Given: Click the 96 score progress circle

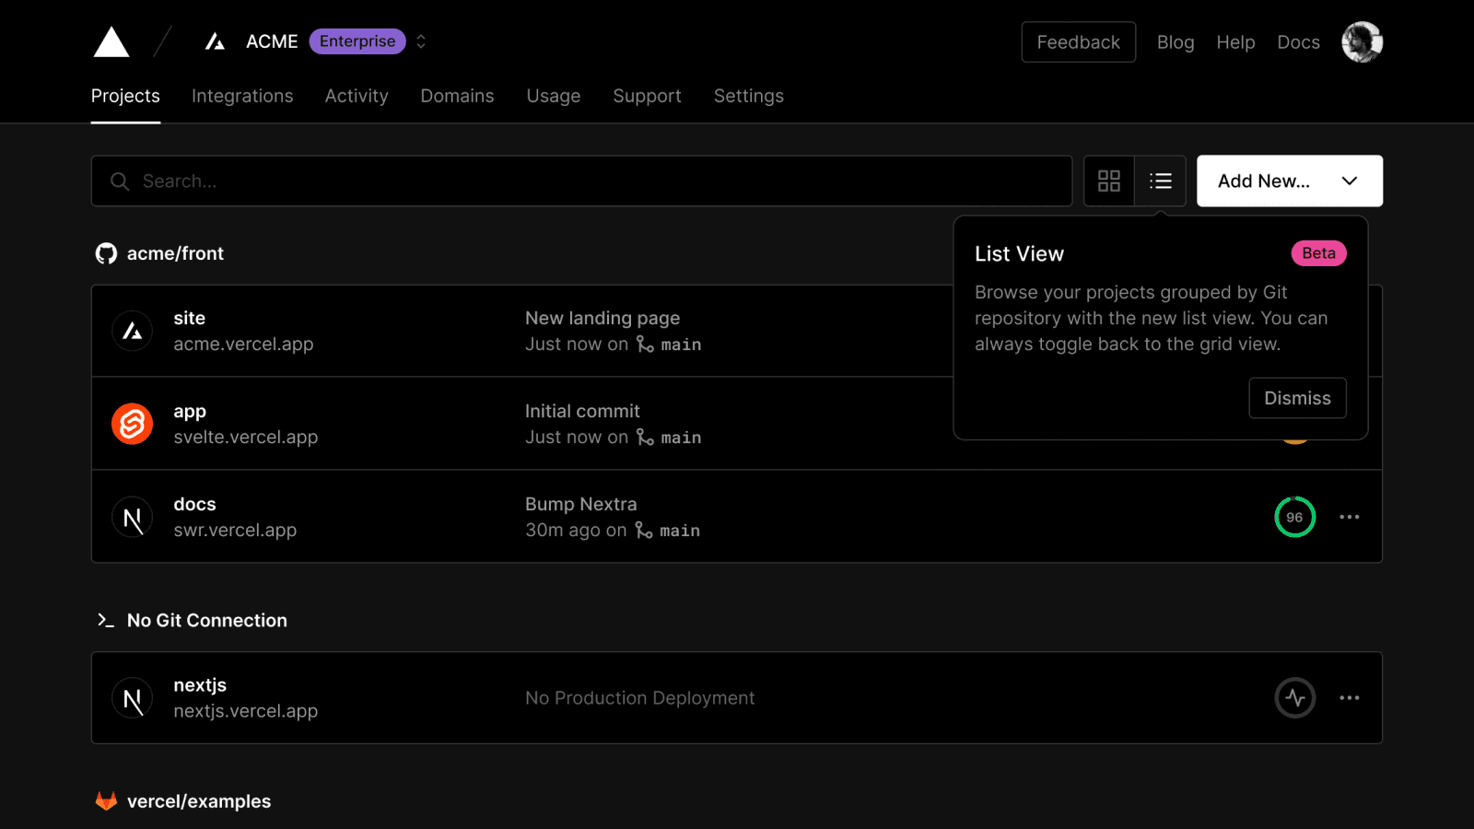Looking at the screenshot, I should [x=1294, y=518].
